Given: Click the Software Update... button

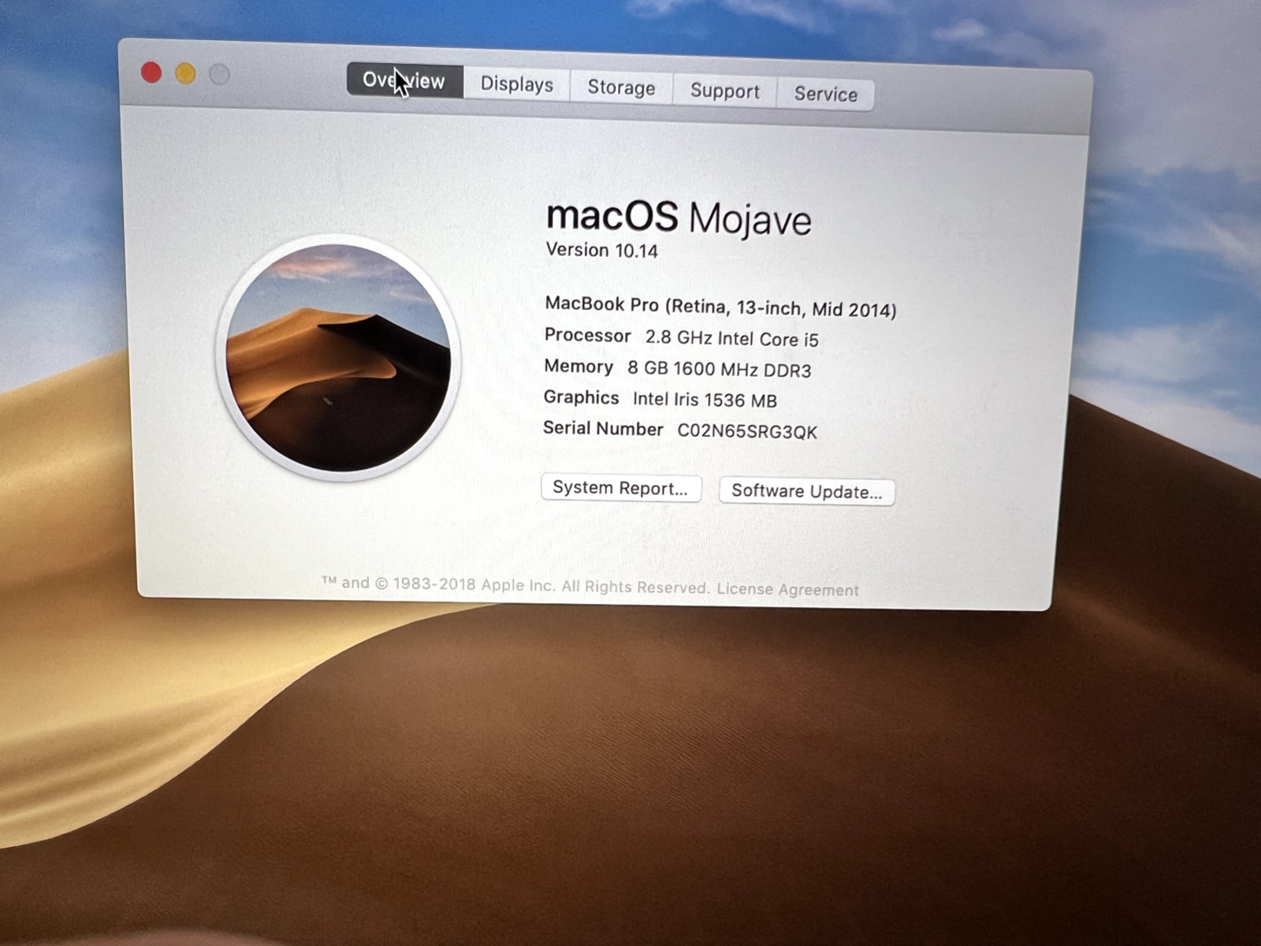Looking at the screenshot, I should (807, 491).
